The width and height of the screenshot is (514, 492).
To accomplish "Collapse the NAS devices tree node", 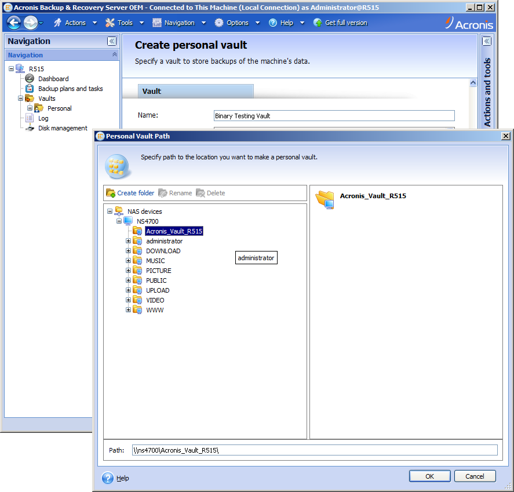I will [110, 212].
